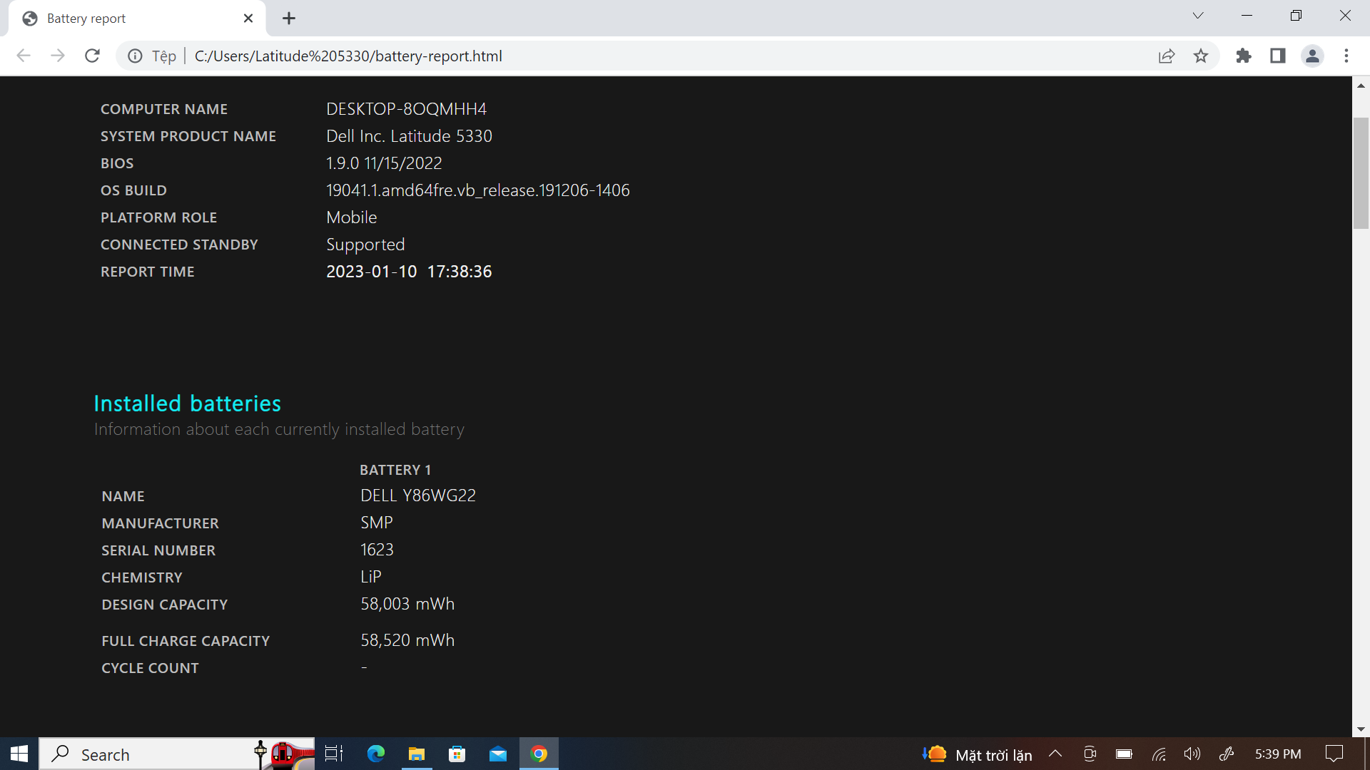This screenshot has width=1370, height=770.
Task: Click the address bar URL
Action: tap(348, 56)
